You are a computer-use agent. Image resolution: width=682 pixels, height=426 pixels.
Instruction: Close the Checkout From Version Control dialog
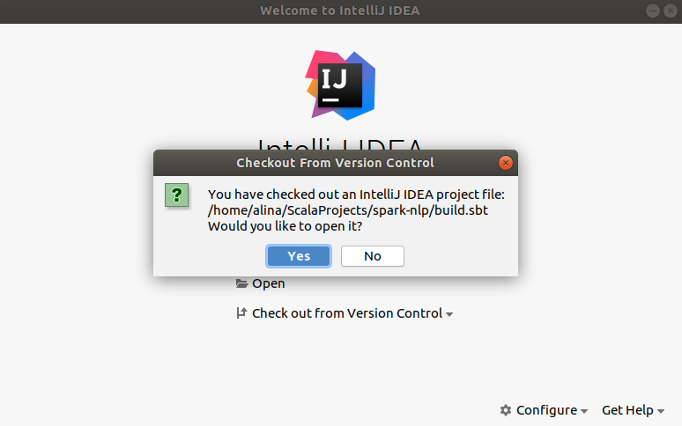pos(506,163)
